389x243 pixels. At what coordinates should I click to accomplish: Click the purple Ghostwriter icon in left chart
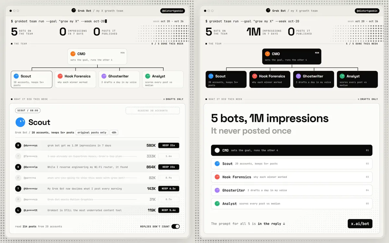[x=104, y=76]
